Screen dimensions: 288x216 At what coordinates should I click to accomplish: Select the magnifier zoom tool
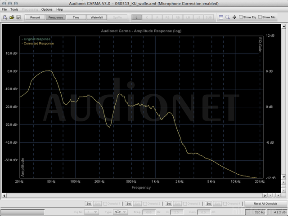tap(228, 17)
